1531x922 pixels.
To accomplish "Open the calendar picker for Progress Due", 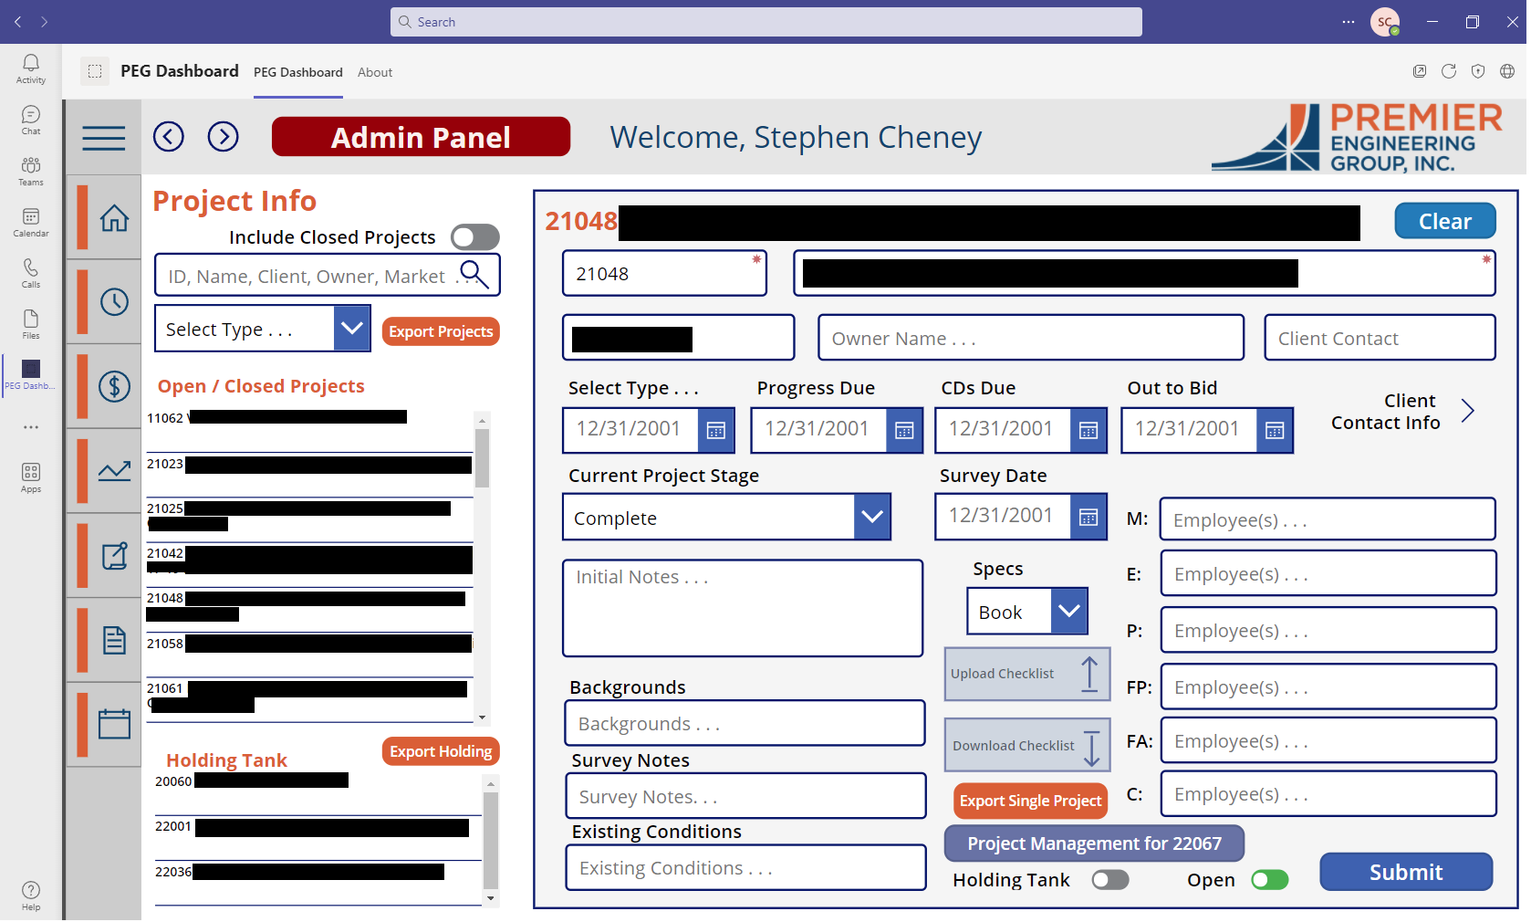I will point(904,430).
